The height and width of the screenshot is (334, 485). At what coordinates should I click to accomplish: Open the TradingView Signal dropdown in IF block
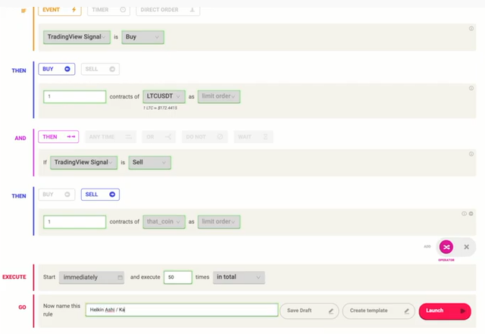coord(77,37)
